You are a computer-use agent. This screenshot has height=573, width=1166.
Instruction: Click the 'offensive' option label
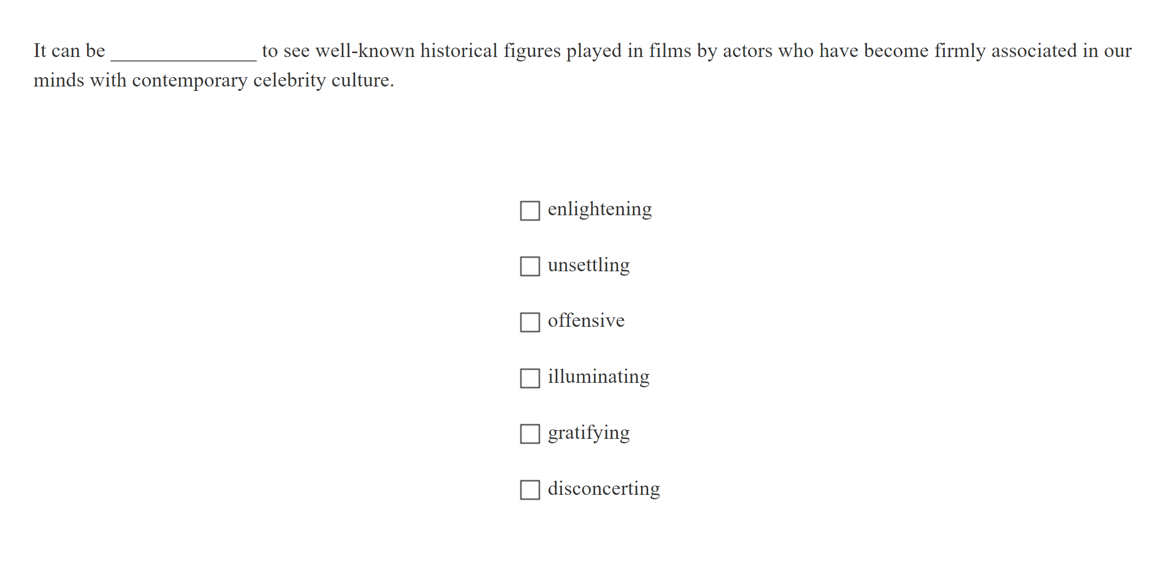click(x=586, y=321)
